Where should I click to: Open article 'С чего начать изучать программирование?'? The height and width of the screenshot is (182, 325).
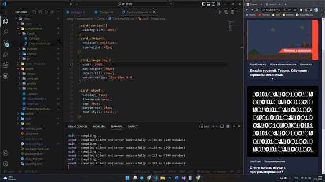point(268,170)
